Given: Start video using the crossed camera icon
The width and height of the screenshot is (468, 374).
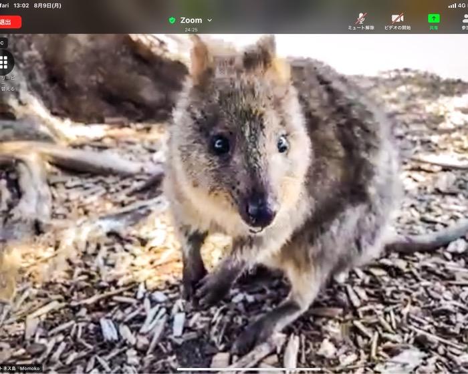Looking at the screenshot, I should click(397, 17).
